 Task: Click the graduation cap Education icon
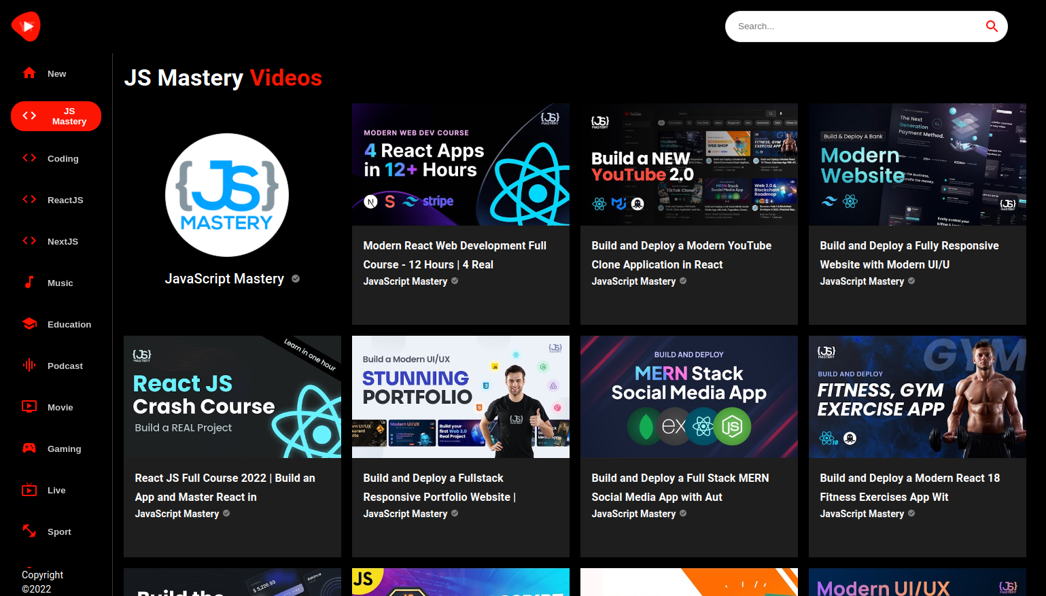point(29,323)
